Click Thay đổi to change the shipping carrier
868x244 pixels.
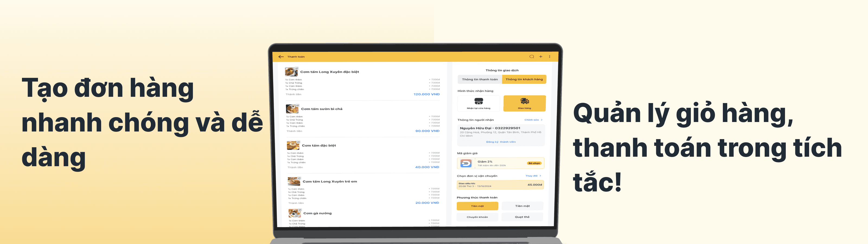(533, 176)
